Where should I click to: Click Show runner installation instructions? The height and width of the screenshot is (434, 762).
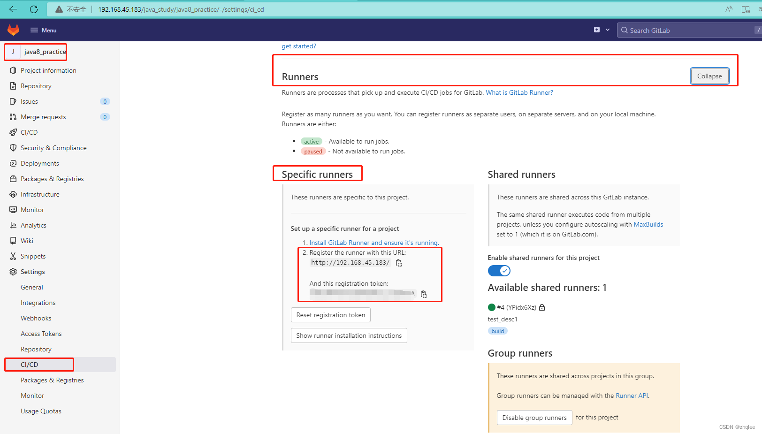tap(349, 335)
